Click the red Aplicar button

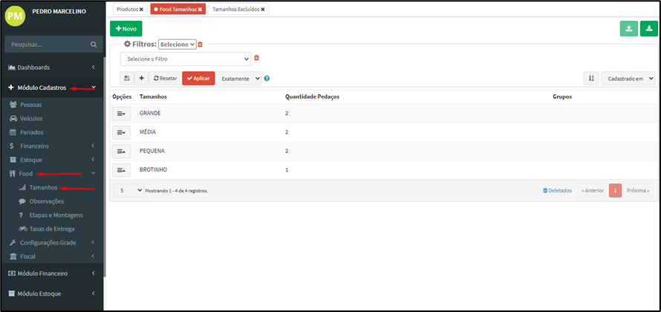pyautogui.click(x=198, y=78)
